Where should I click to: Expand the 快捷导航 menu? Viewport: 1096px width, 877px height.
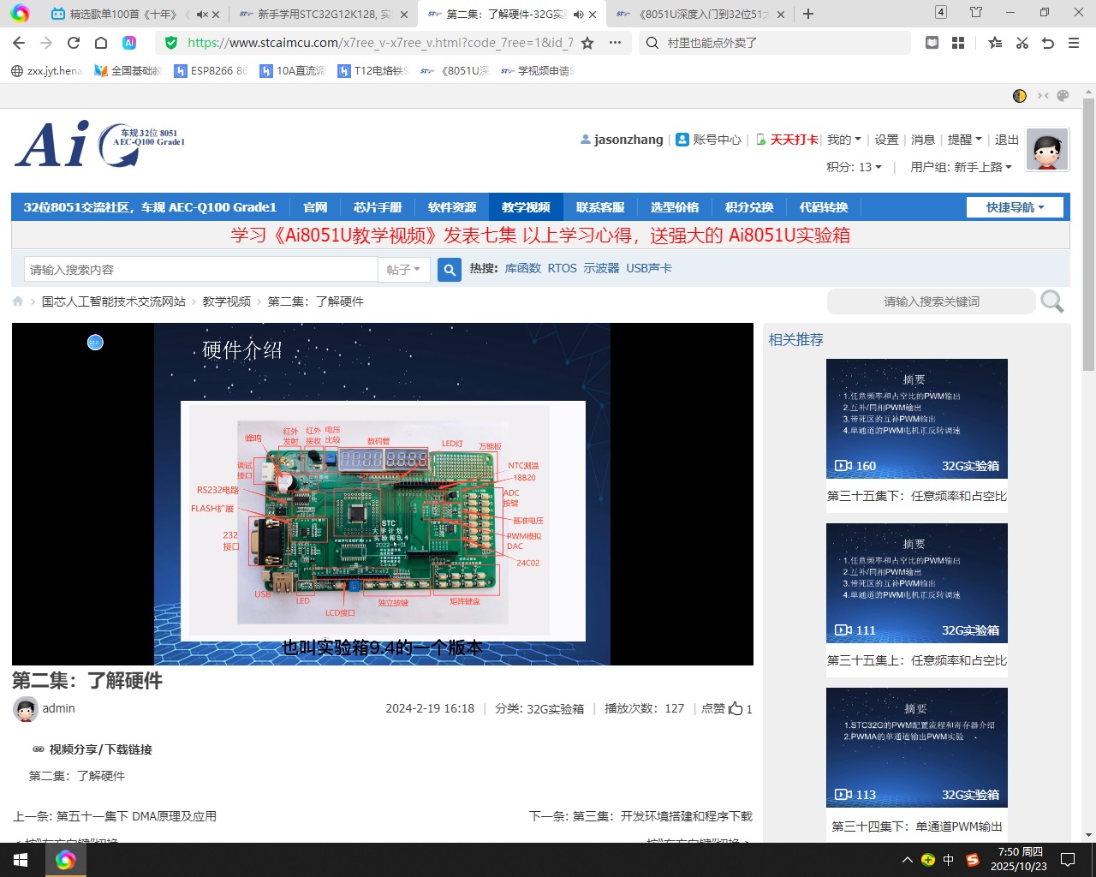pos(1015,207)
